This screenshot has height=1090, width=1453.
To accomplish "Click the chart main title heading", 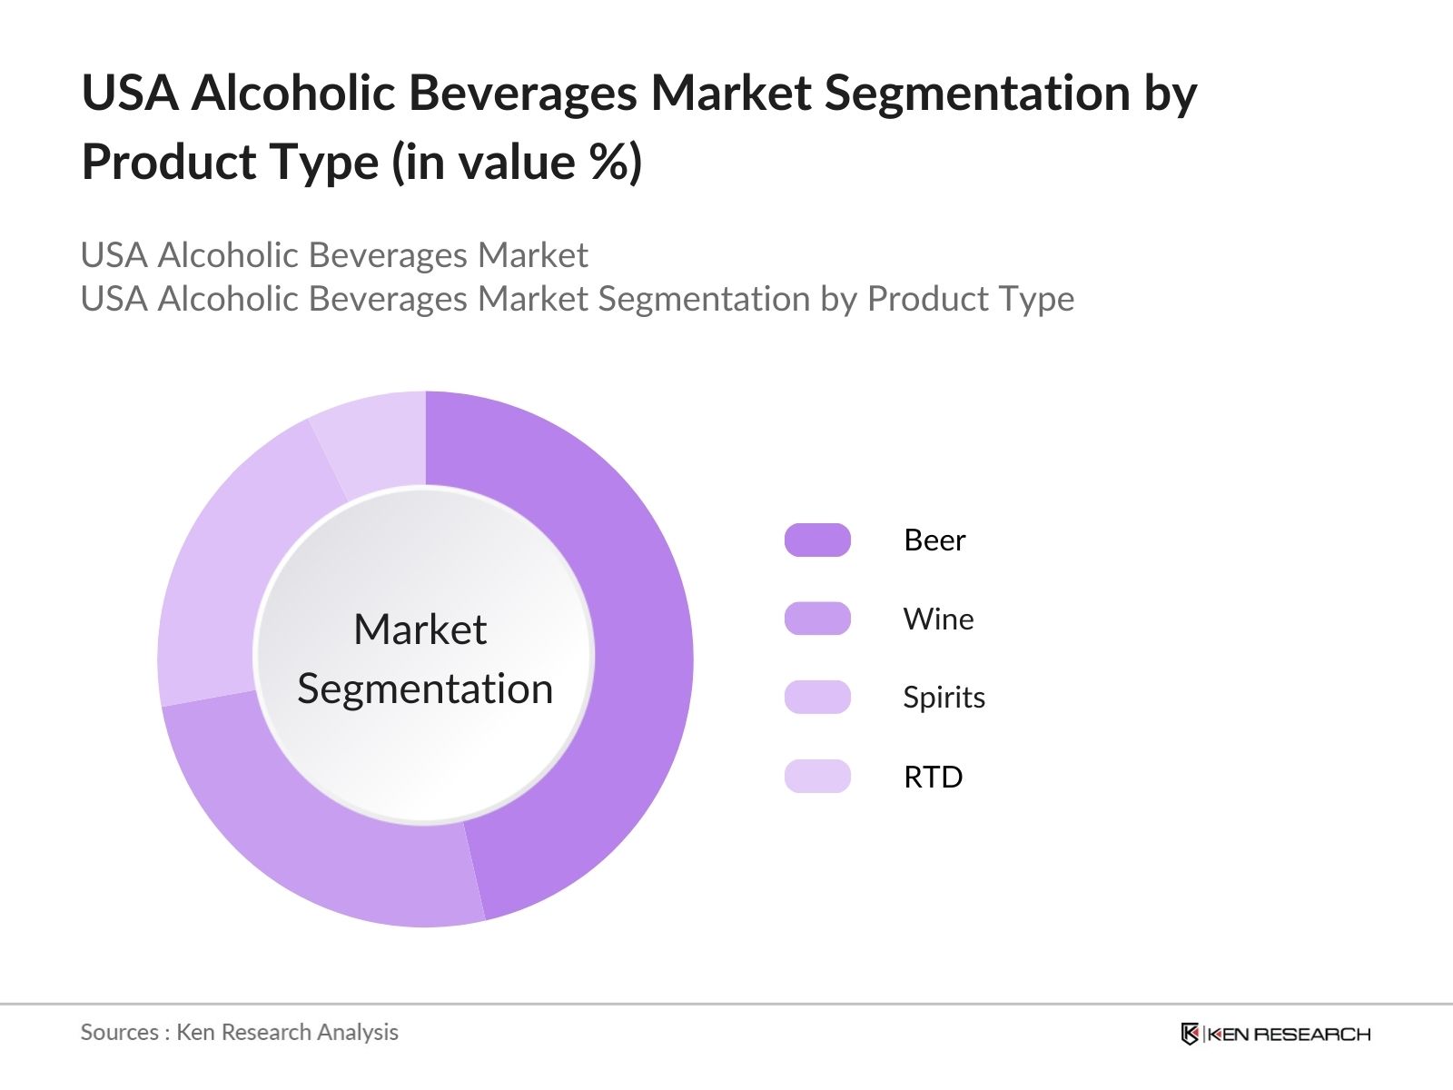I will (638, 127).
